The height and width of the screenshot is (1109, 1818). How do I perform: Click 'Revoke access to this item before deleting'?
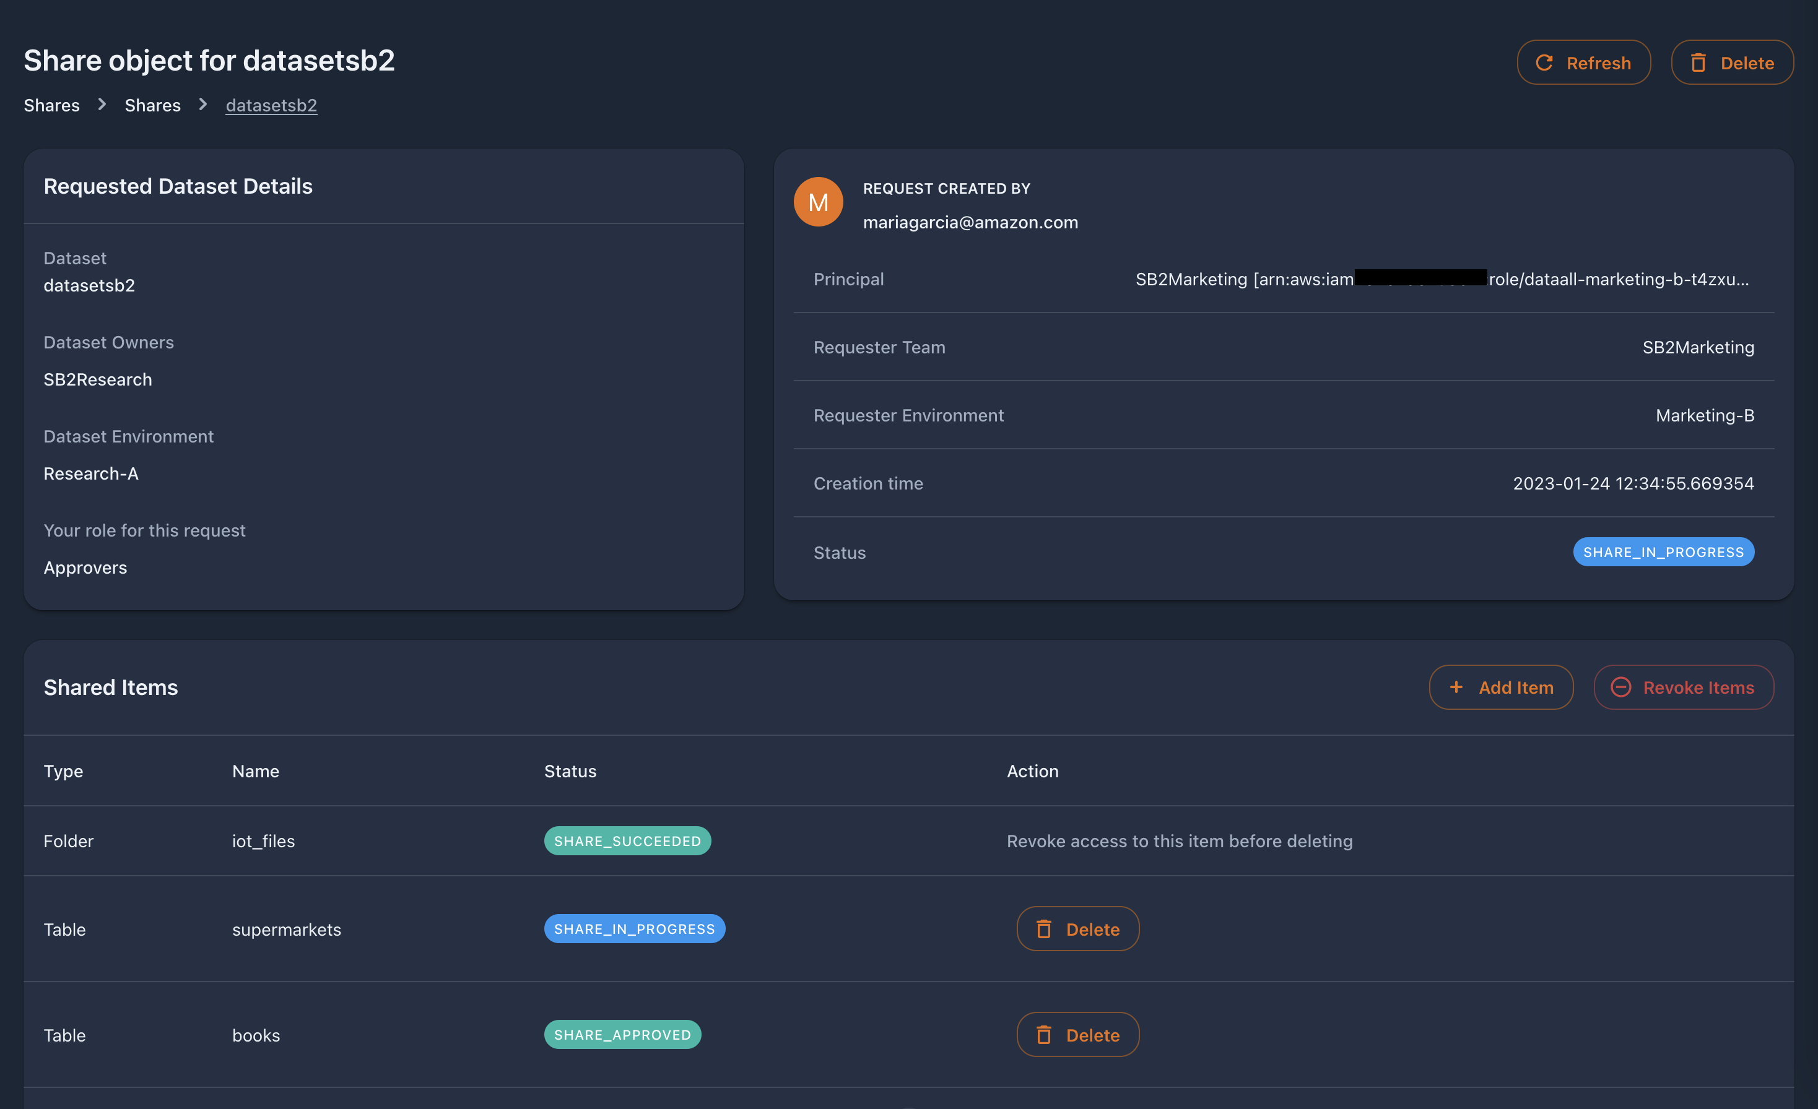pos(1180,841)
